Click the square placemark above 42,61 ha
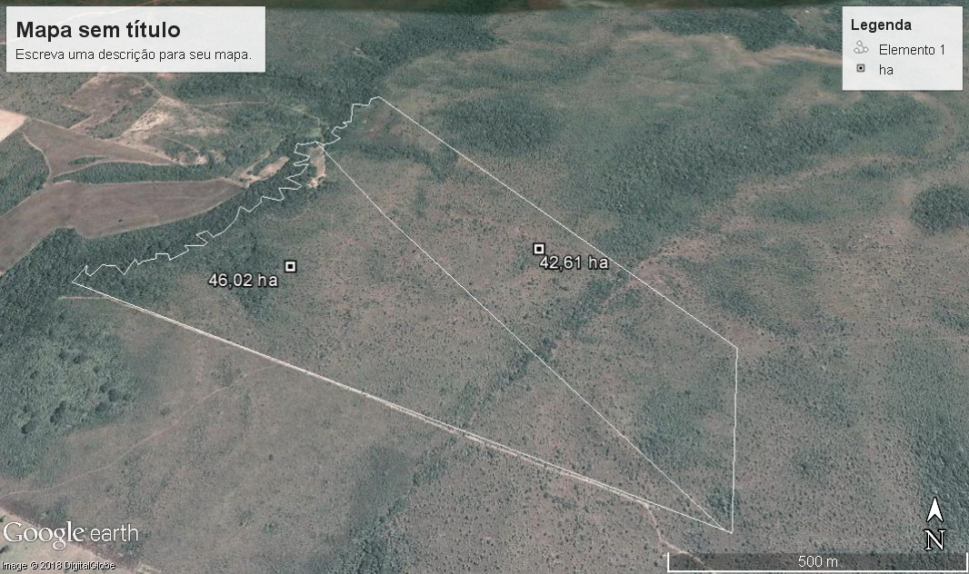 pyautogui.click(x=538, y=248)
